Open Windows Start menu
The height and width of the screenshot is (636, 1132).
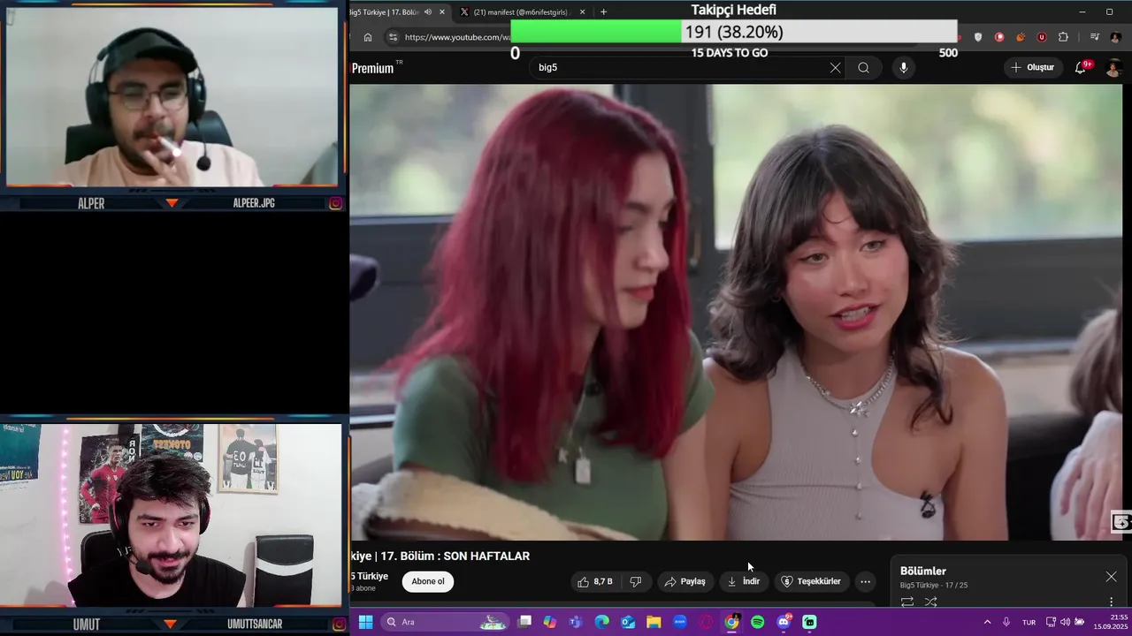coord(365,622)
